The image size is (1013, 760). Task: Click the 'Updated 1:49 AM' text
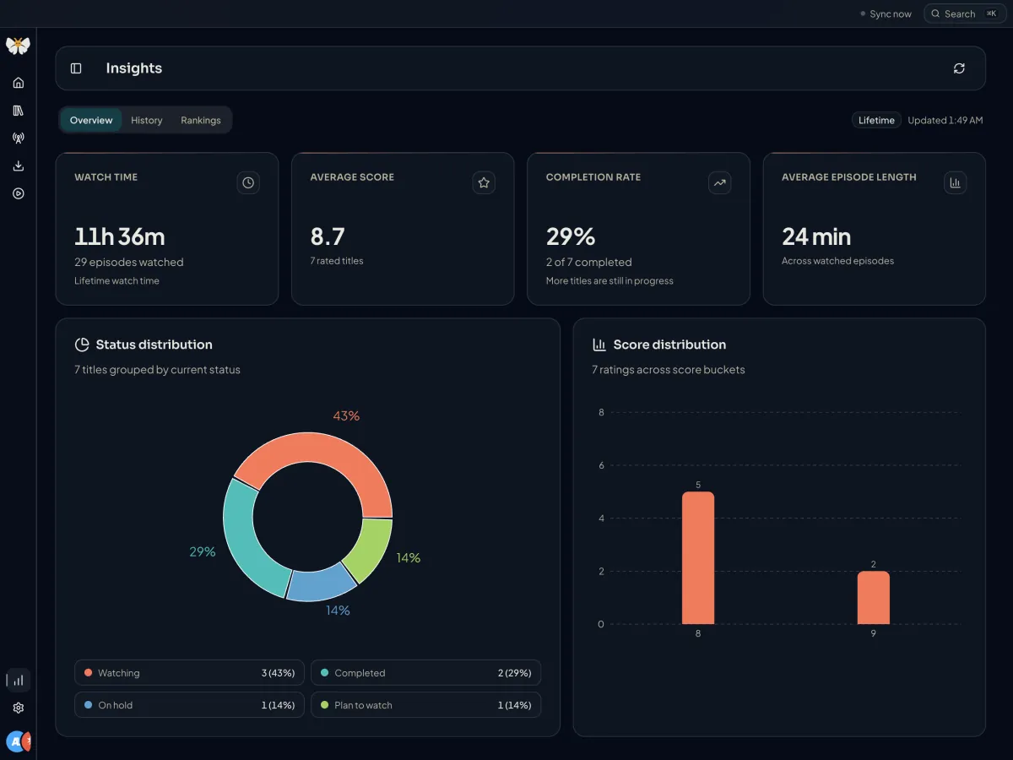point(945,120)
